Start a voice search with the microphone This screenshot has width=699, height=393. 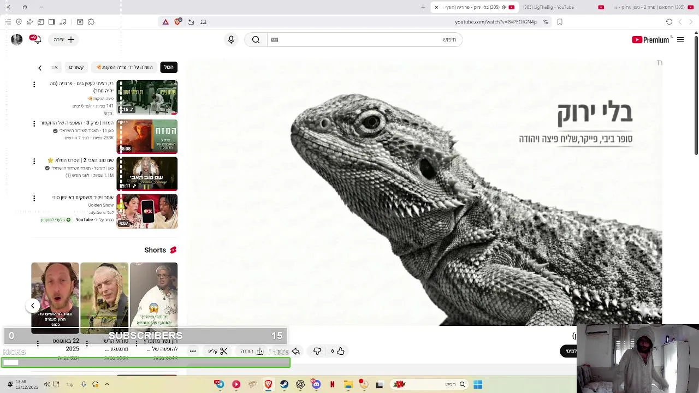click(x=231, y=39)
